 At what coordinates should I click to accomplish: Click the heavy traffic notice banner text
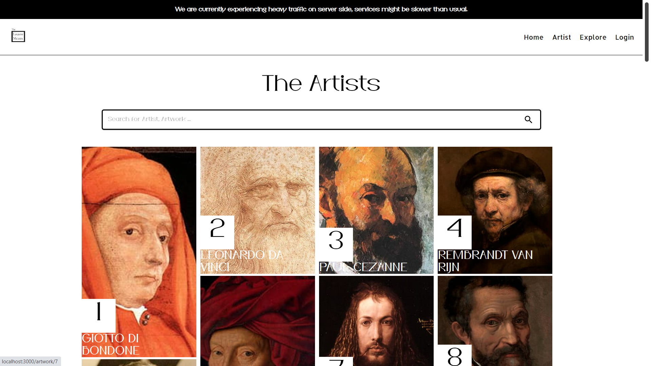[x=321, y=9]
